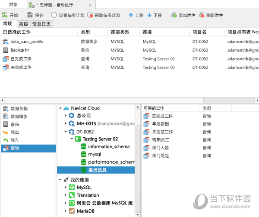
Task: Expand the MariaDB connection node
Action: [x=66, y=211]
